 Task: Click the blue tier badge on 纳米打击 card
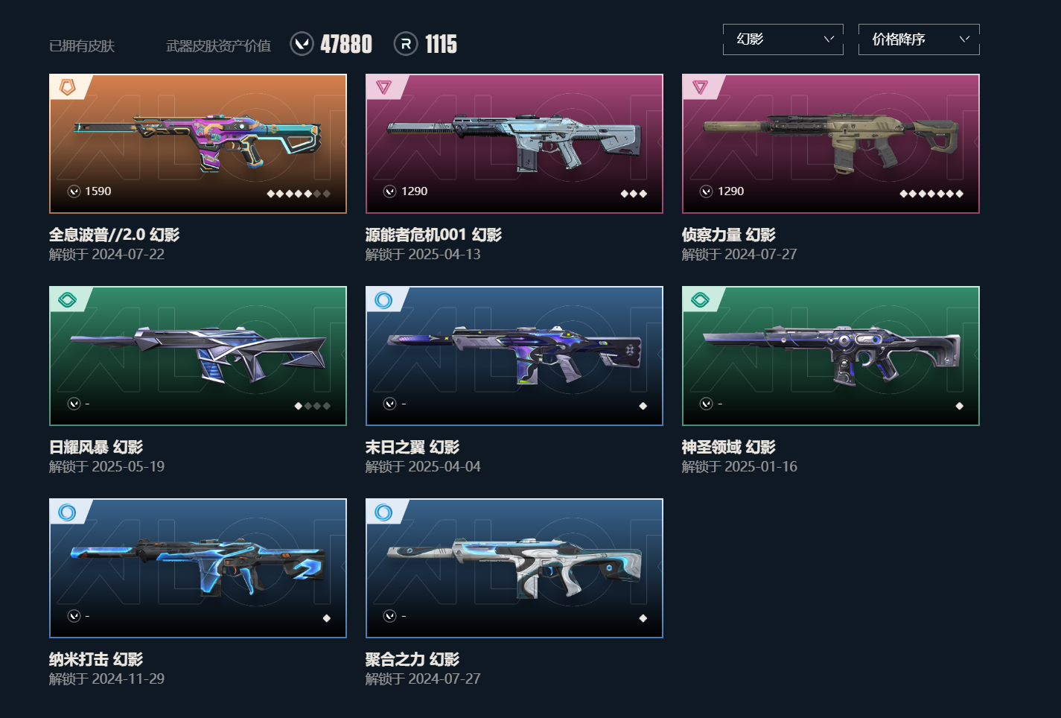click(x=67, y=512)
